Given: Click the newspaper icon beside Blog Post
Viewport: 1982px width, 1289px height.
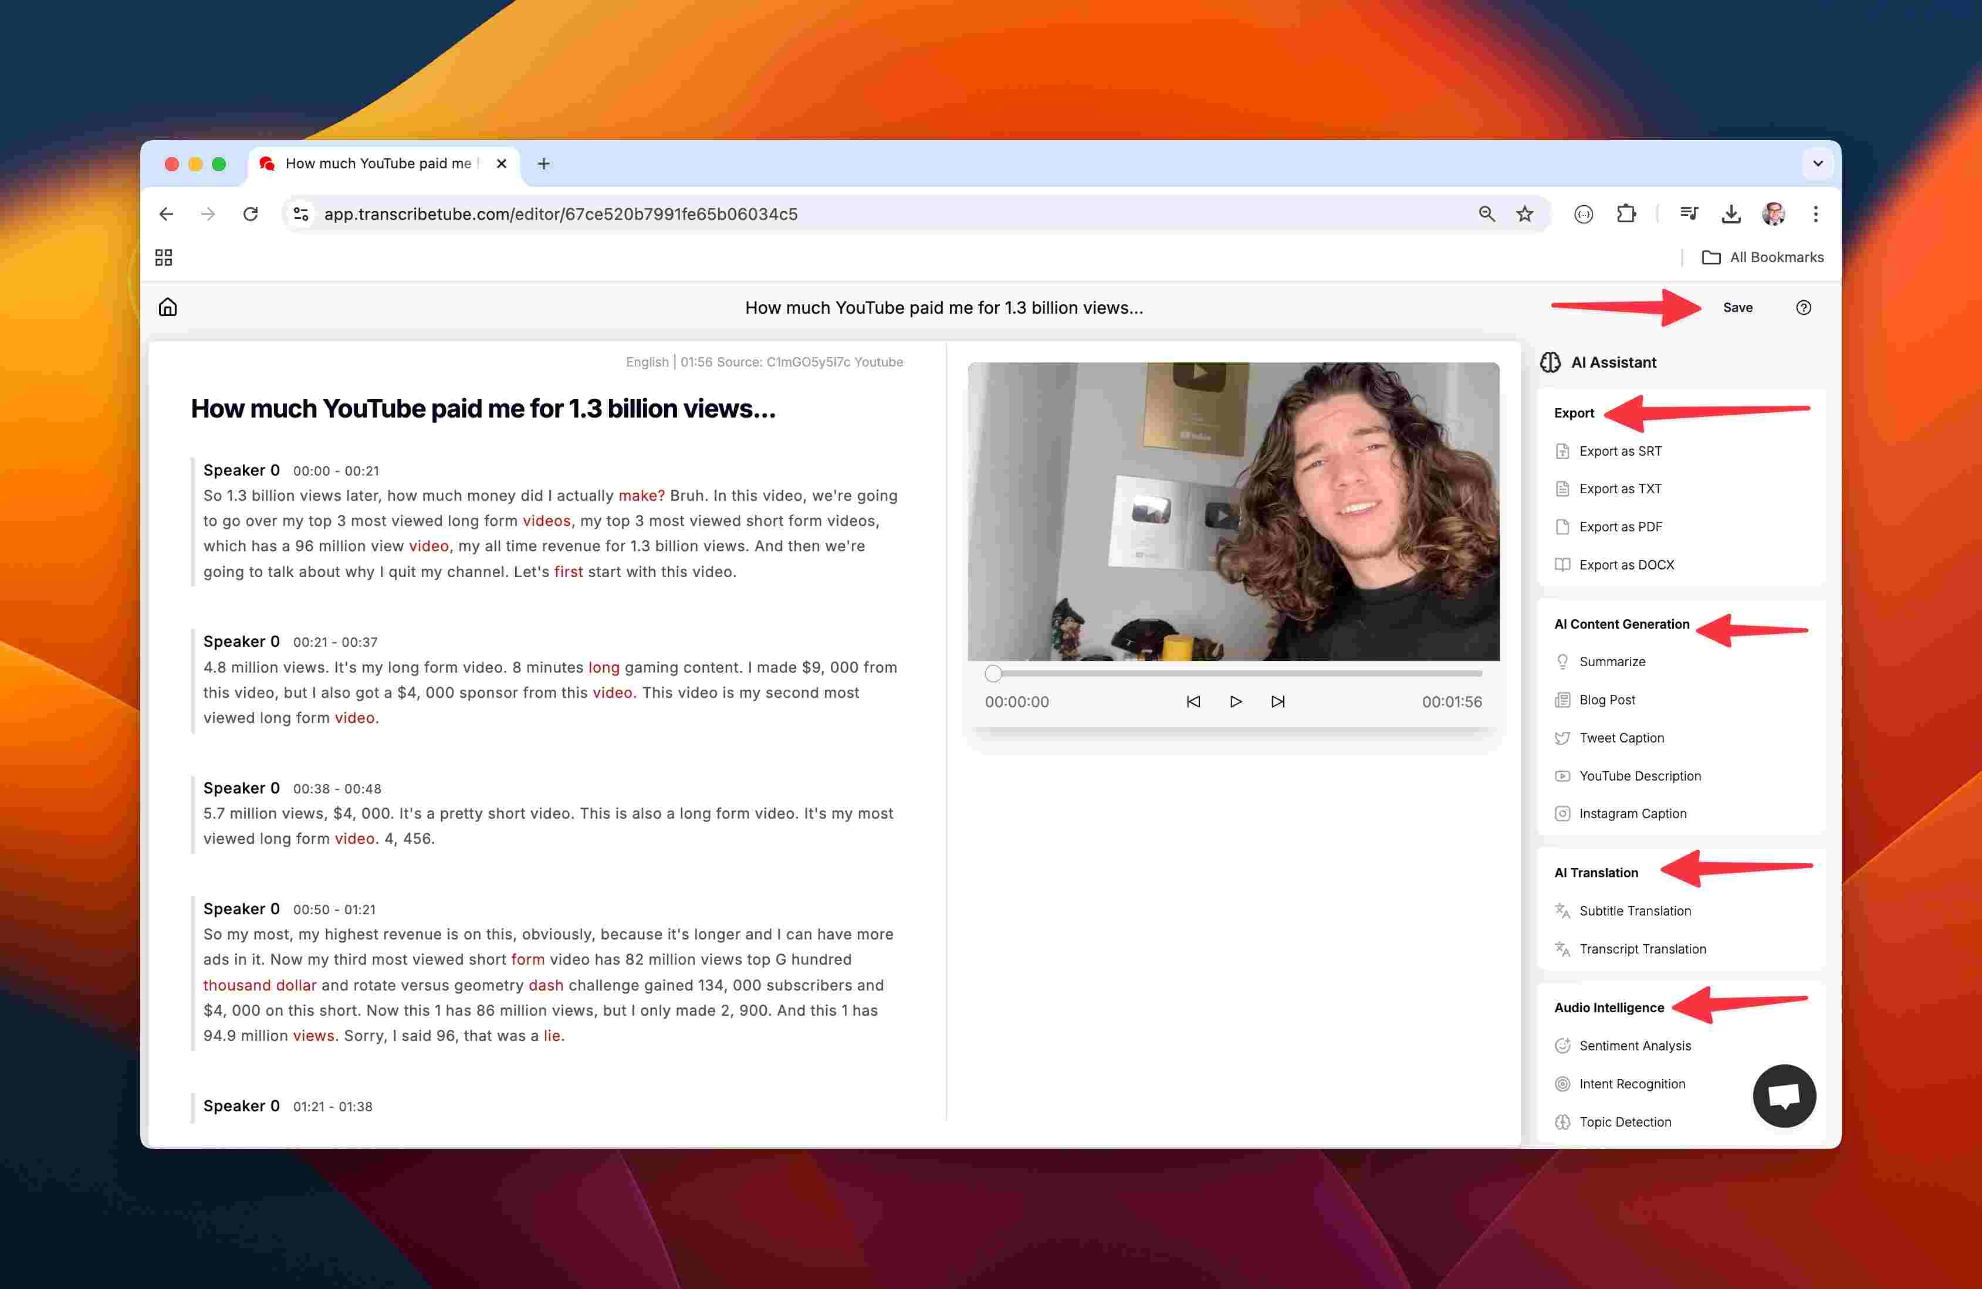Looking at the screenshot, I should click(1562, 700).
